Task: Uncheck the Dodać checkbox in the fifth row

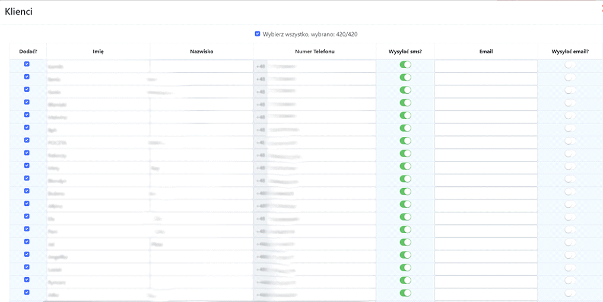Action: point(27,115)
